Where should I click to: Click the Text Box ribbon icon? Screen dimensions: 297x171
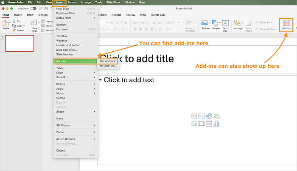tap(225, 23)
